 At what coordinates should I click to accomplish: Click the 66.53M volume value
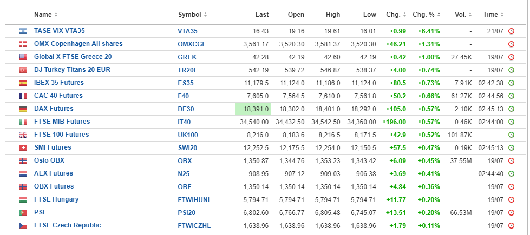[461, 213]
